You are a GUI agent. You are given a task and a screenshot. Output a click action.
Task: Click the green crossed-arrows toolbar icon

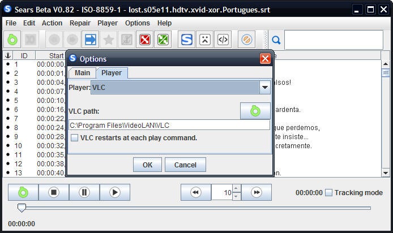click(x=163, y=39)
